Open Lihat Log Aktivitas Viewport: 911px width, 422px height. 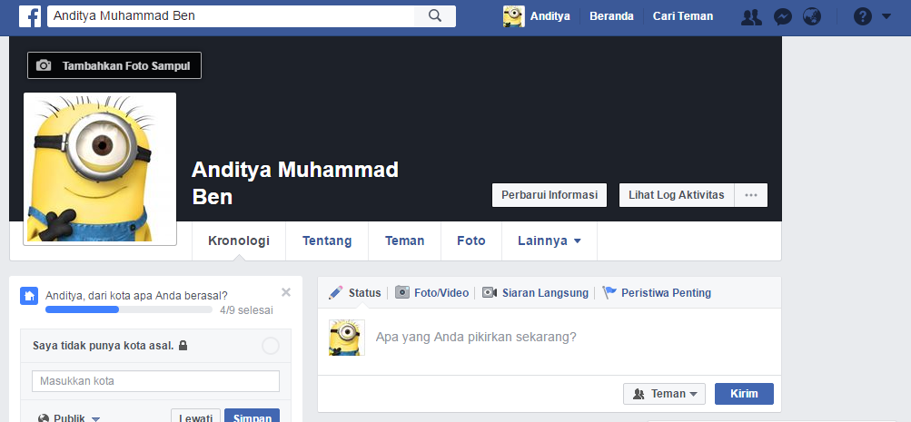[x=677, y=195]
